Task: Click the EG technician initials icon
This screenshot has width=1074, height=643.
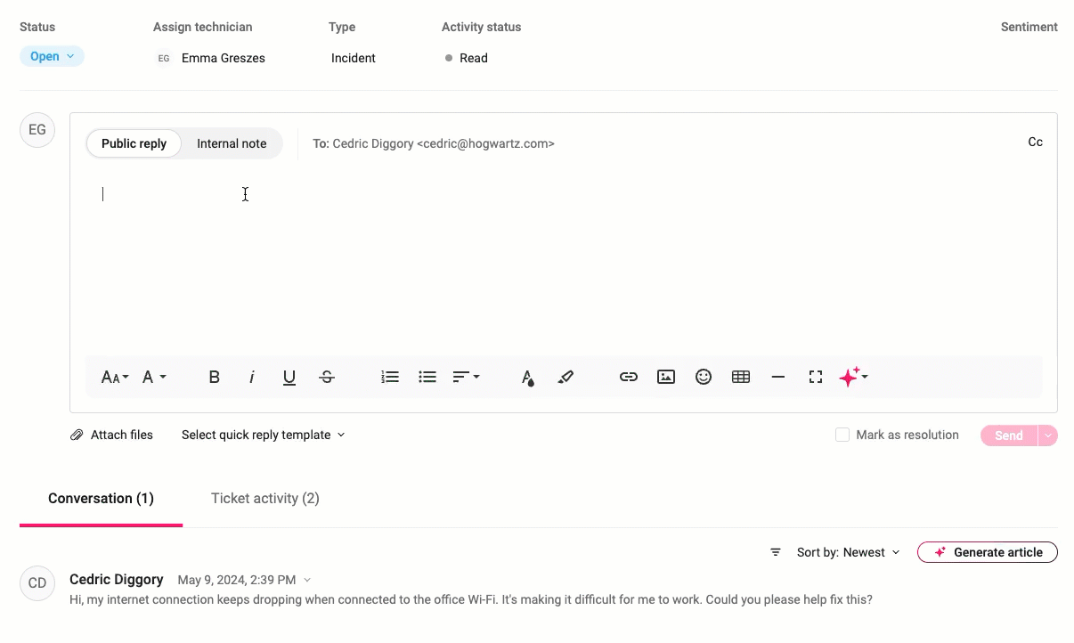Action: (164, 59)
